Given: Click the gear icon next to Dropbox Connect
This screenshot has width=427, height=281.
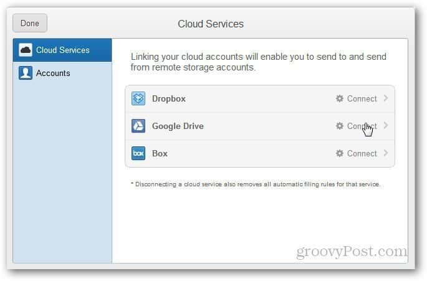Looking at the screenshot, I should pyautogui.click(x=339, y=98).
